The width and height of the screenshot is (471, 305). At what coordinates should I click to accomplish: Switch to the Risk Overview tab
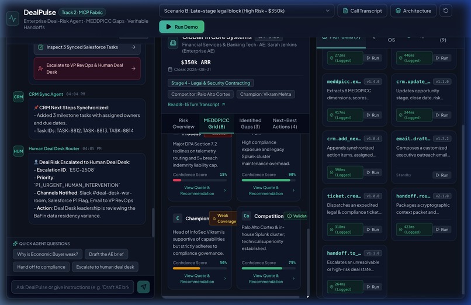coord(183,123)
